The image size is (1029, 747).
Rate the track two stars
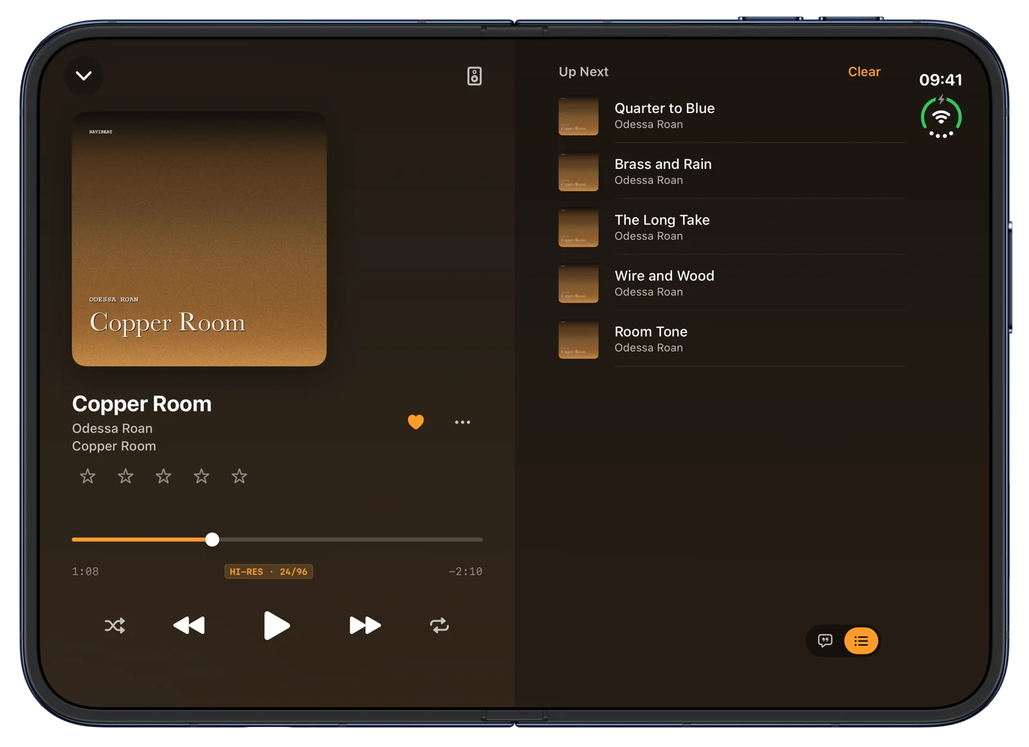(x=125, y=476)
